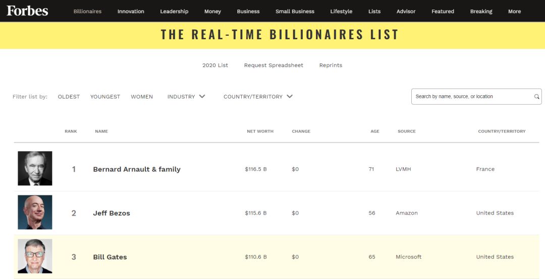Open the Billionaires nav tab
Viewport: 545px width, 279px height.
click(87, 12)
